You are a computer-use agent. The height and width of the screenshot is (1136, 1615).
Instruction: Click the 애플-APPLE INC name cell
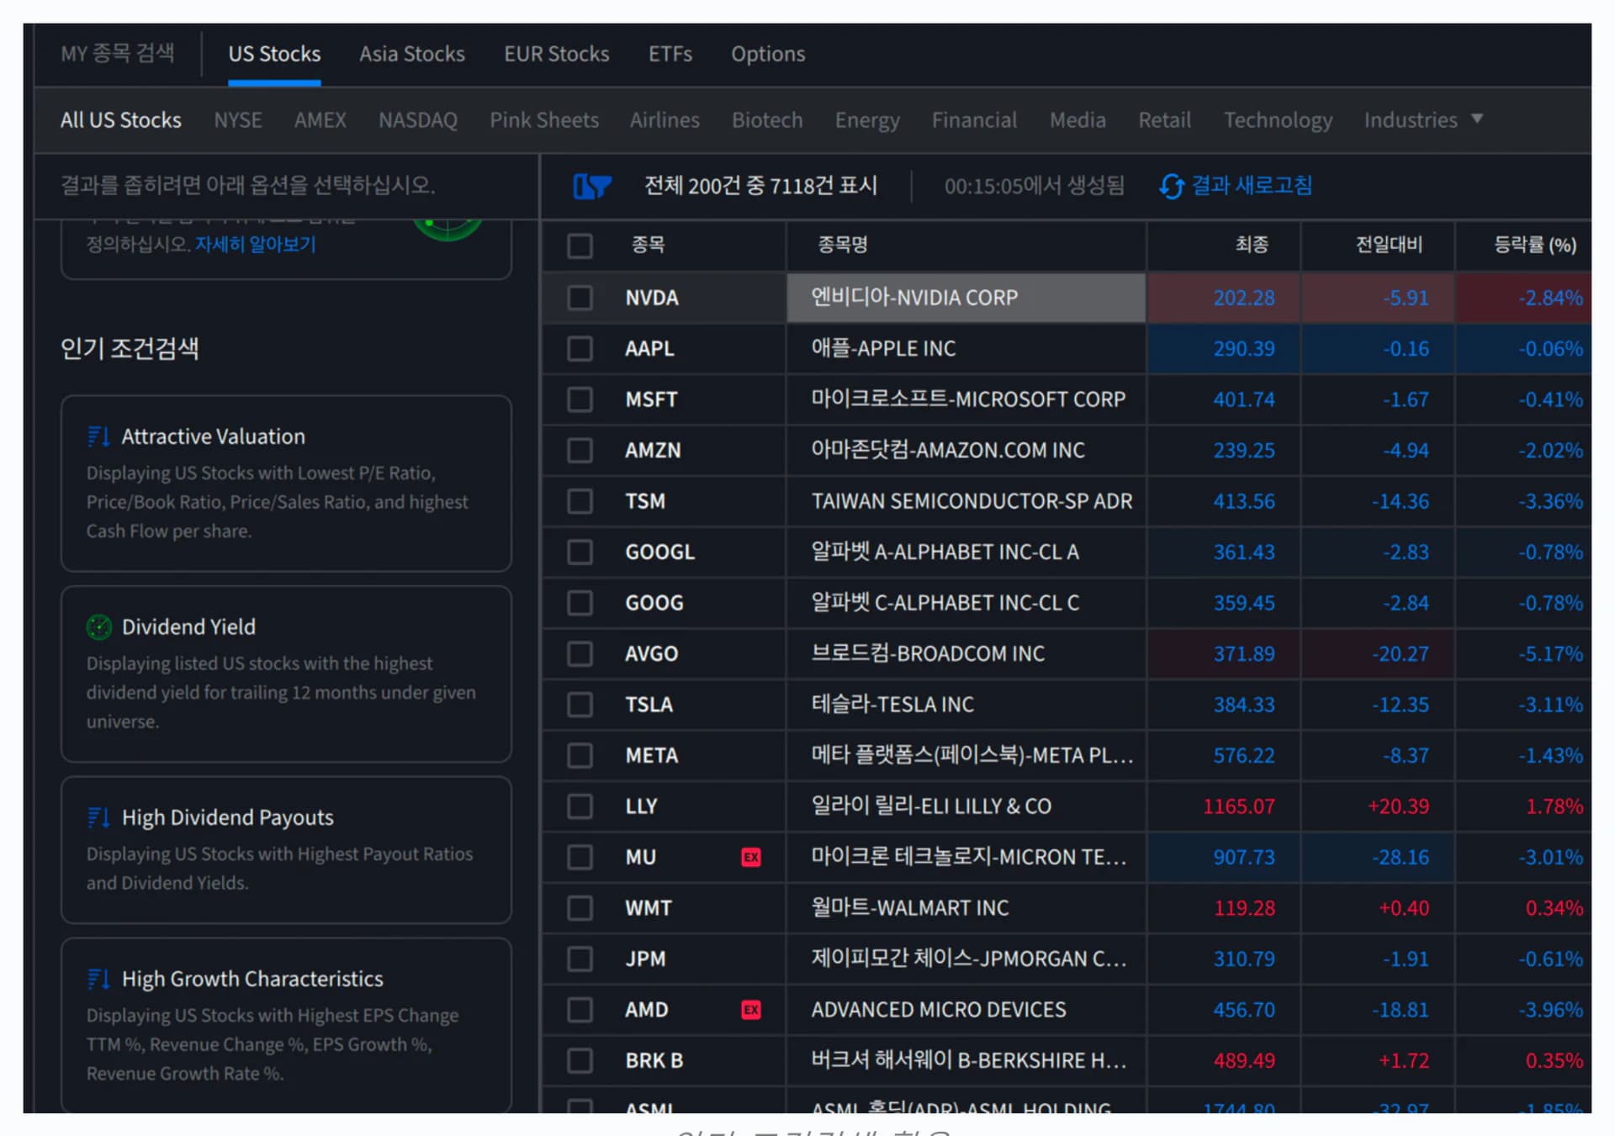point(966,348)
